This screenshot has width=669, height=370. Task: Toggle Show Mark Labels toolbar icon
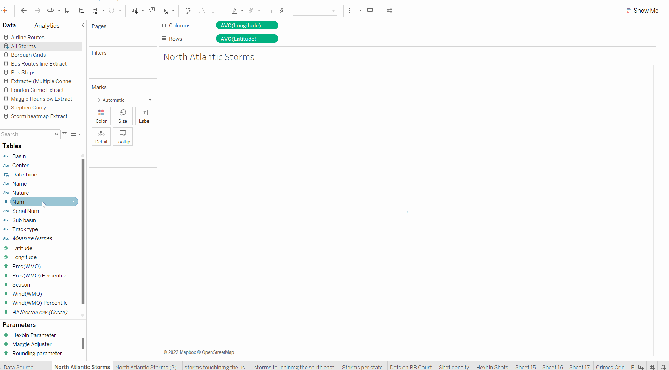click(x=269, y=11)
